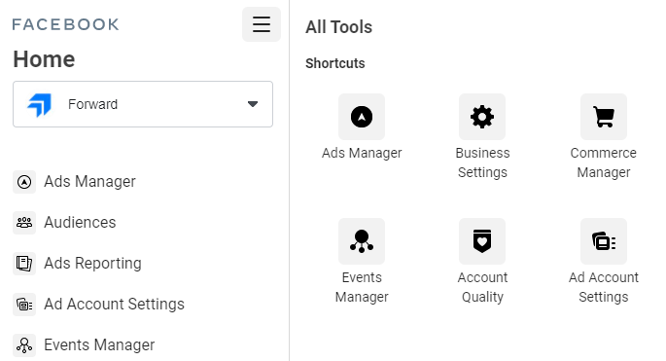This screenshot has width=666, height=361.
Task: Click the Shortcuts section label
Action: (335, 63)
